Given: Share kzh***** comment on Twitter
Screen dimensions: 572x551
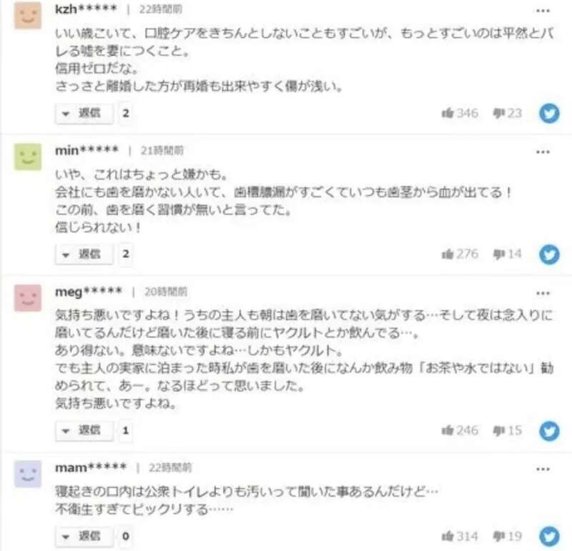Looking at the screenshot, I should pyautogui.click(x=549, y=114).
